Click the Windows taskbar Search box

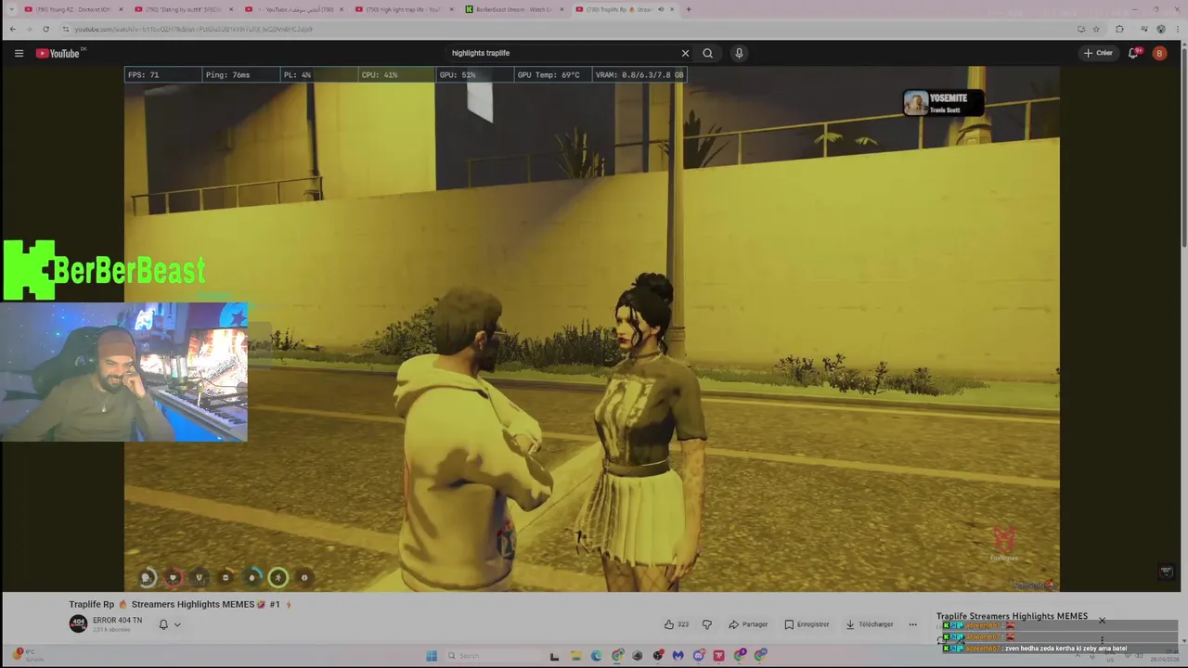491,656
